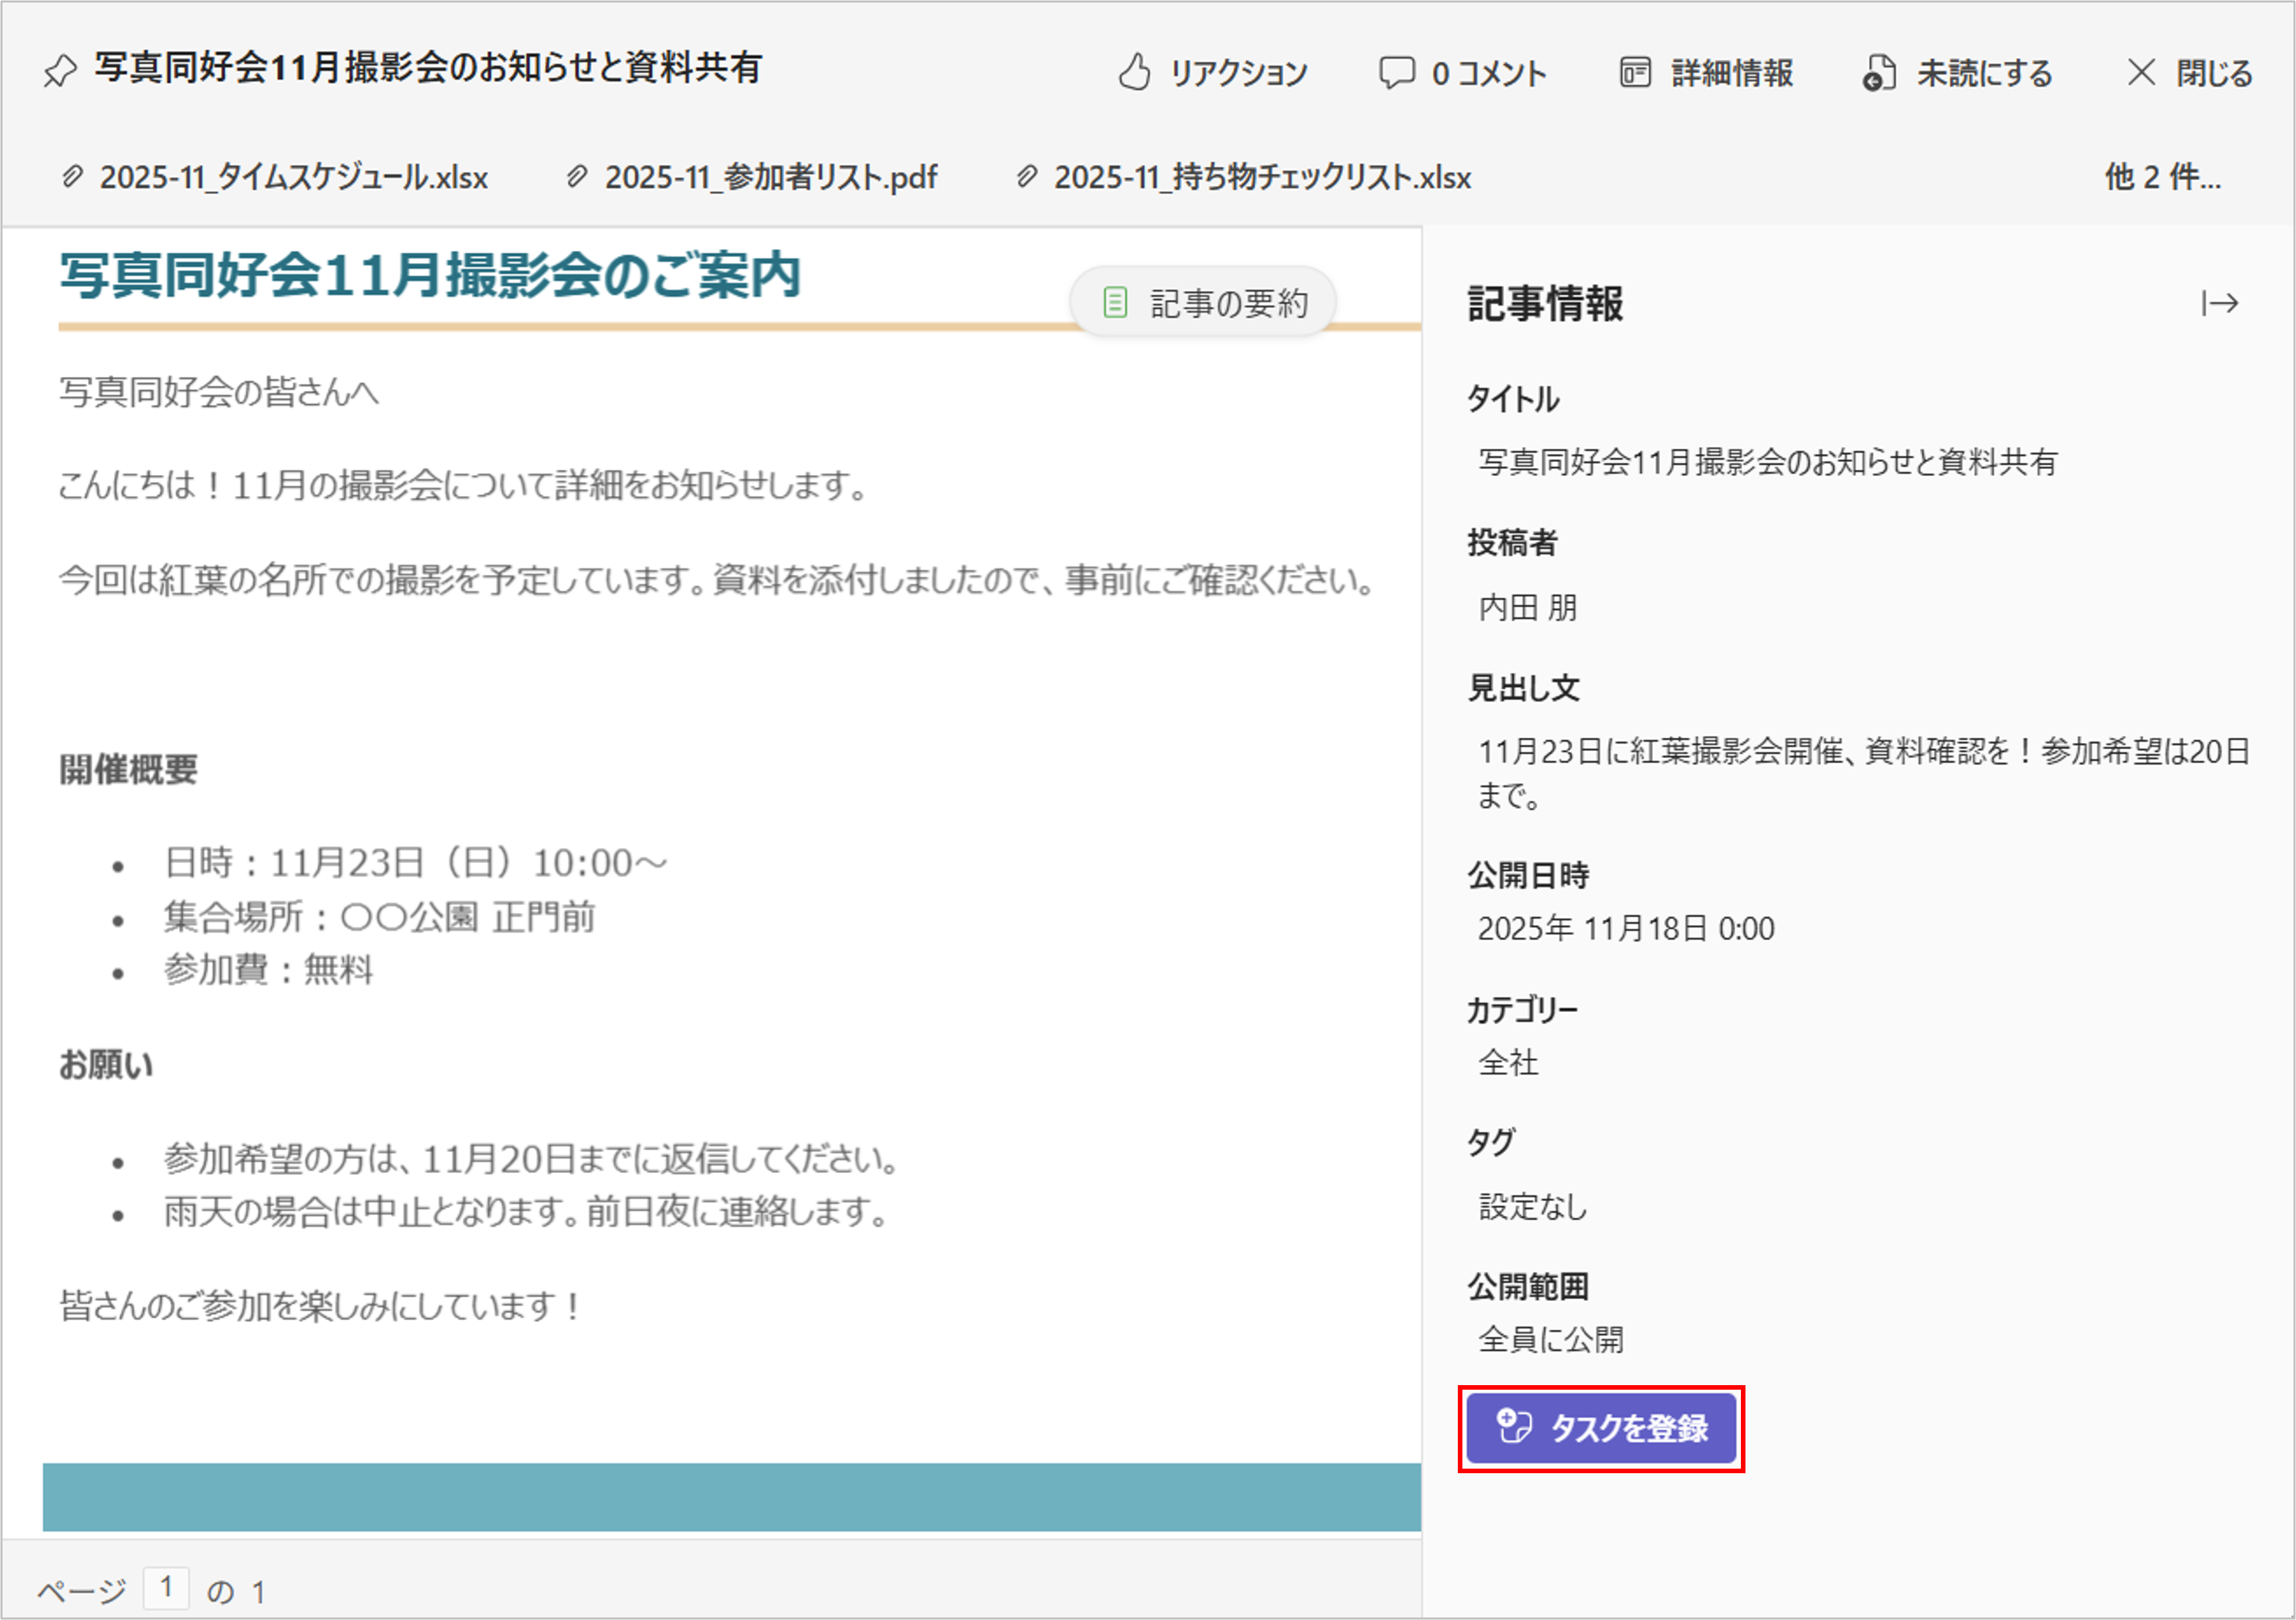Click the 未読にする document icon
This screenshot has width=2296, height=1620.
[x=1879, y=73]
